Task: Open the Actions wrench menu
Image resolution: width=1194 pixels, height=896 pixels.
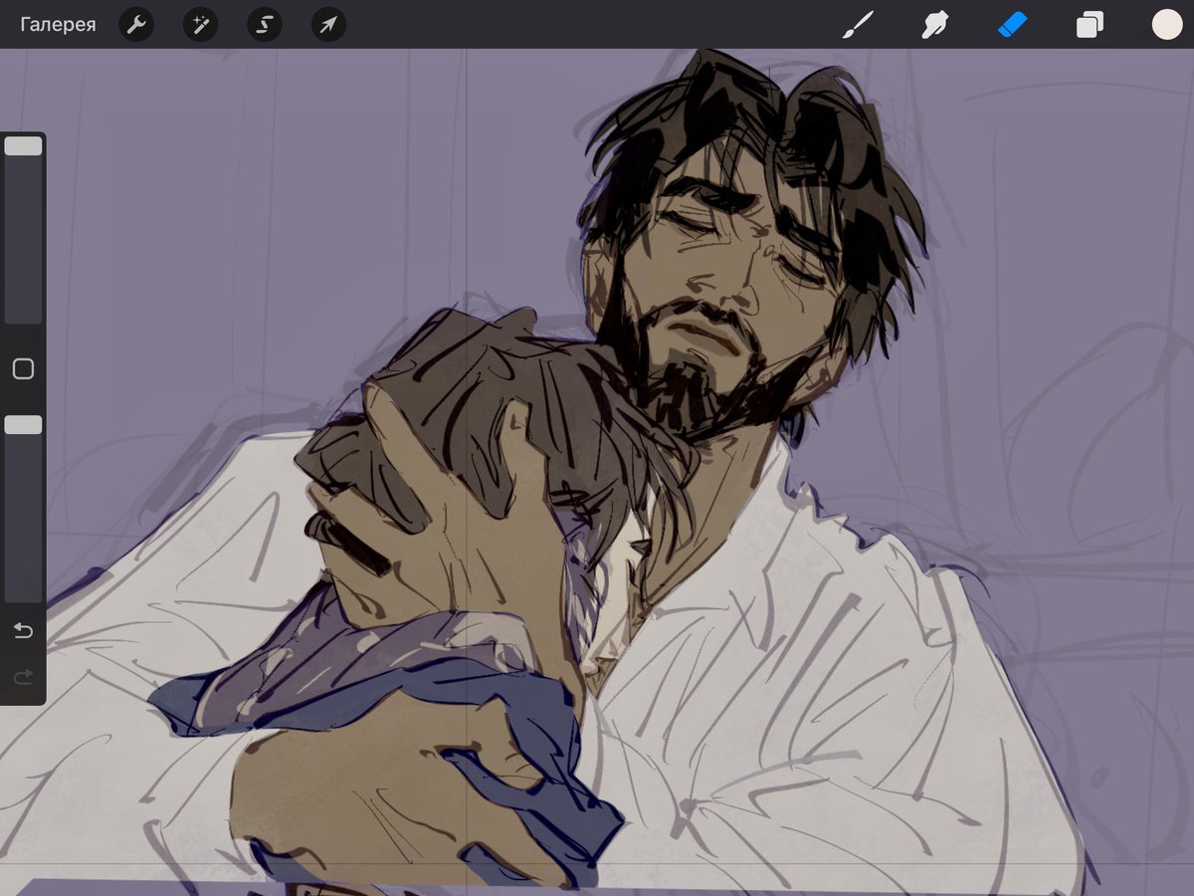Action: (x=136, y=25)
